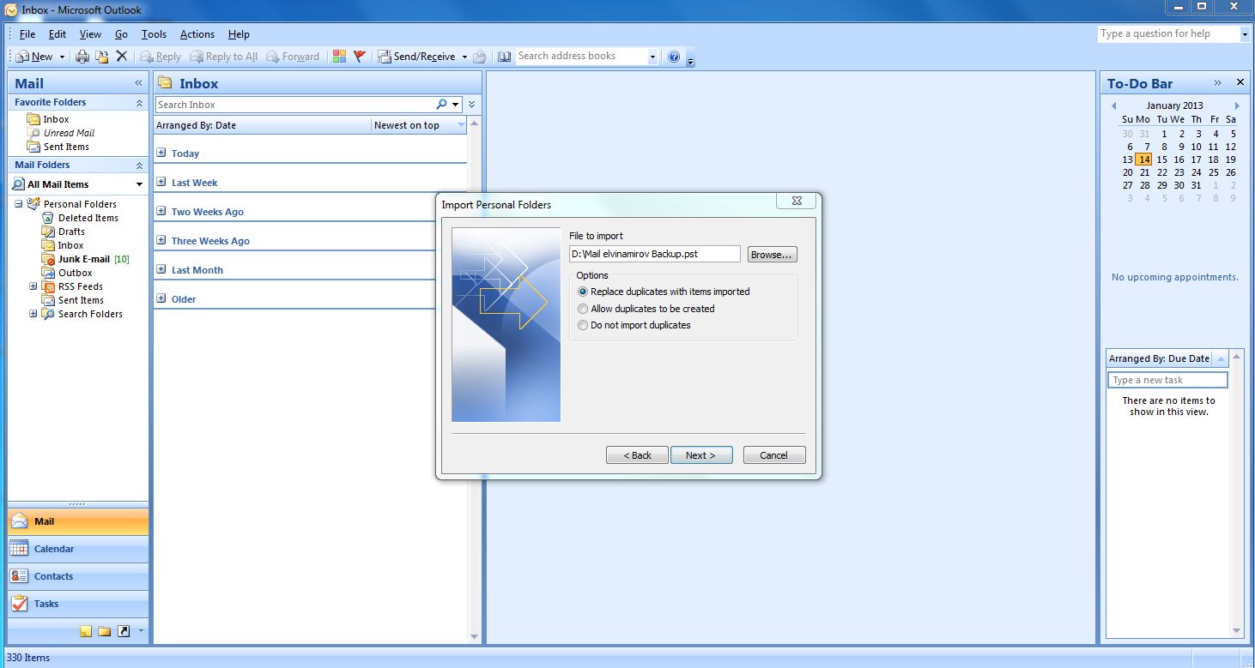Select Allow duplicates to be created
Viewport: 1255px width, 668px height.
(x=584, y=309)
